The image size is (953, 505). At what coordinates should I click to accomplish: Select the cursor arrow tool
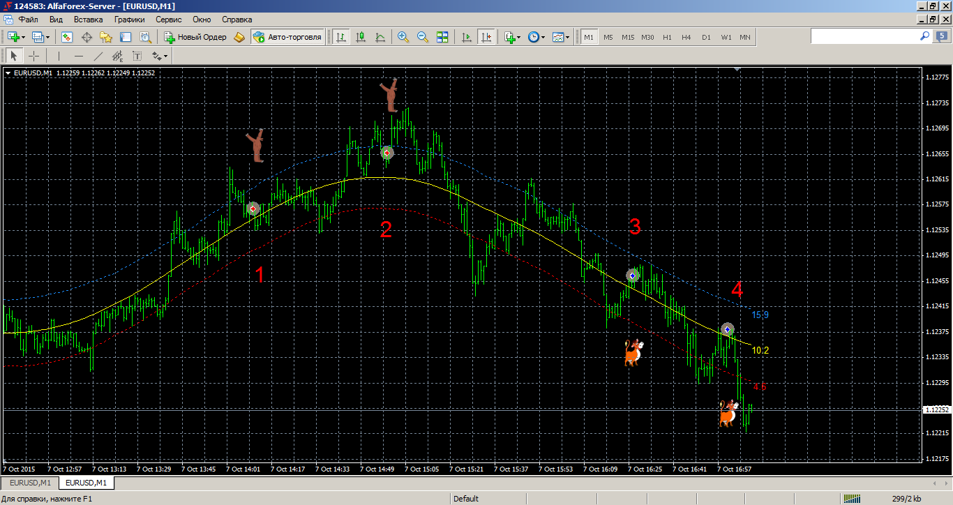point(14,56)
